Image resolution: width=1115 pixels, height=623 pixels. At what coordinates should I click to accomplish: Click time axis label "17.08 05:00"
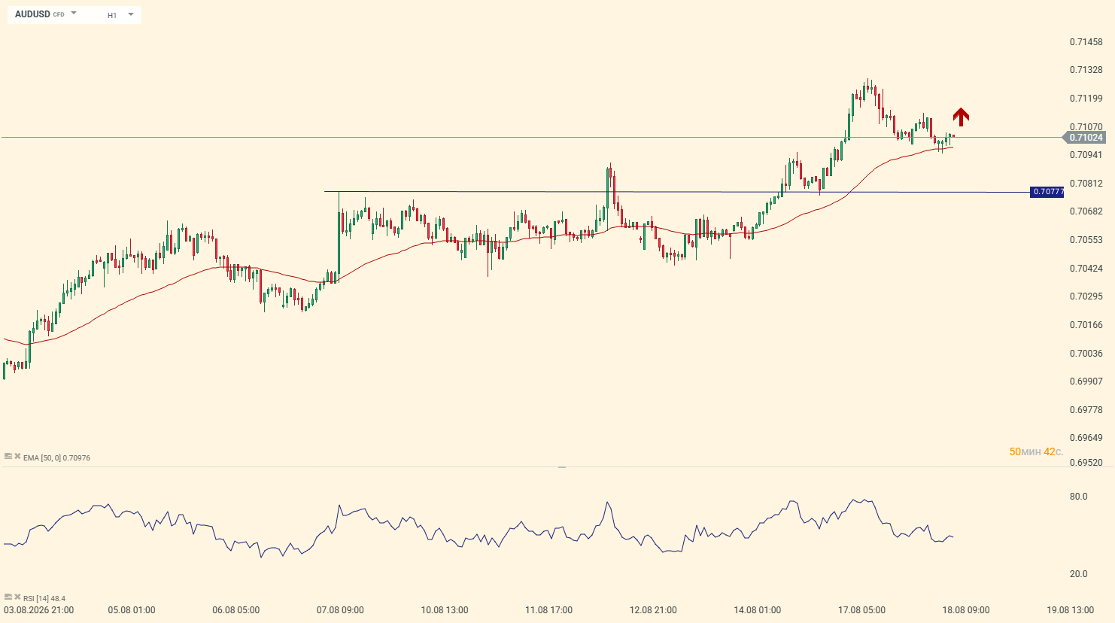[x=862, y=610]
